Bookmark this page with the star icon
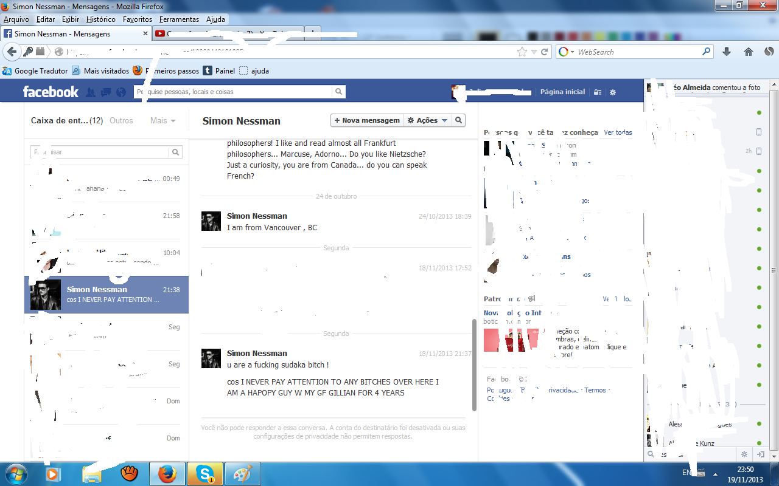 pyautogui.click(x=522, y=52)
